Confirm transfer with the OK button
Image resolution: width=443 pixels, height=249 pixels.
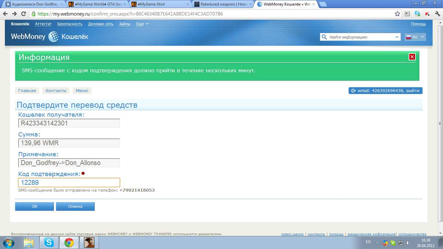(34, 207)
